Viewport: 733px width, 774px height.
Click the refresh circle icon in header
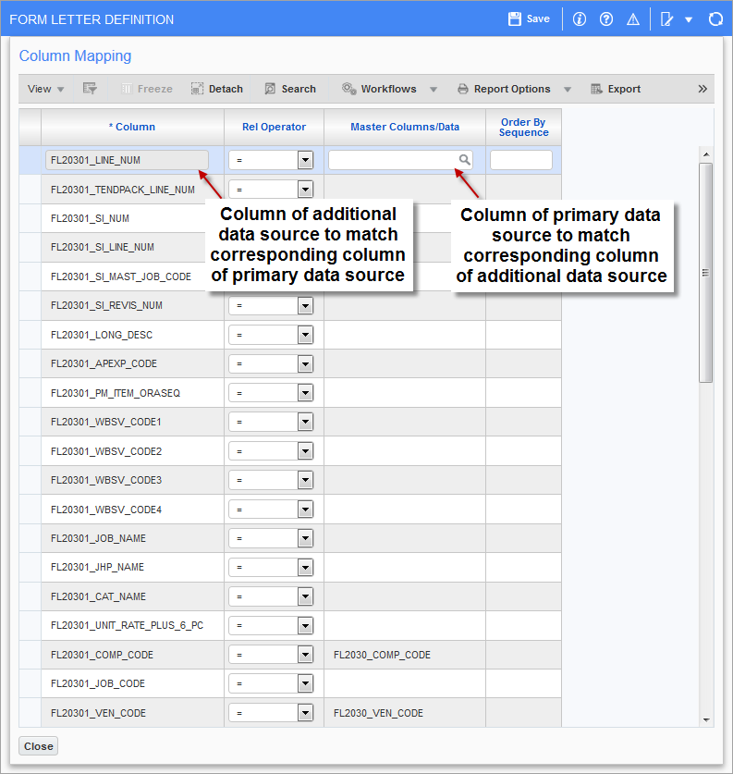(715, 19)
